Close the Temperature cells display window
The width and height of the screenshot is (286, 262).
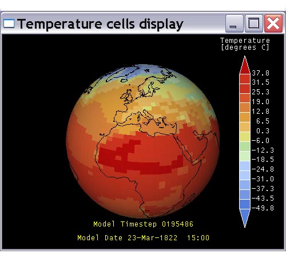click(273, 23)
